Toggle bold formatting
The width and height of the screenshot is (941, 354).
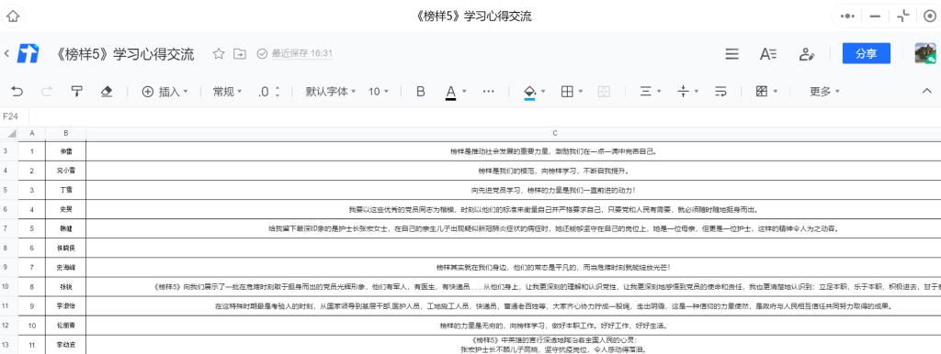click(421, 92)
